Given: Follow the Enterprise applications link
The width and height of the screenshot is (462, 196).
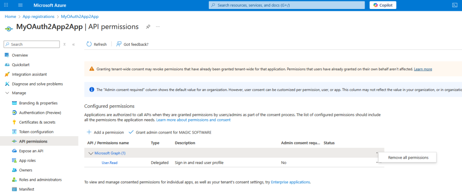Looking at the screenshot, I should click(x=290, y=182).
